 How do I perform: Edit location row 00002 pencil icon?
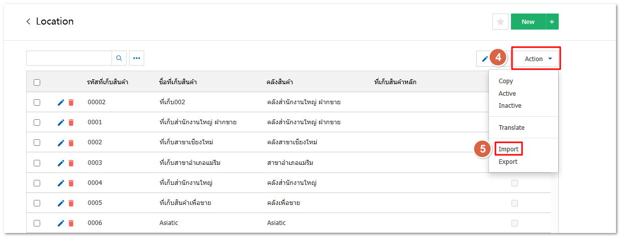click(x=61, y=102)
